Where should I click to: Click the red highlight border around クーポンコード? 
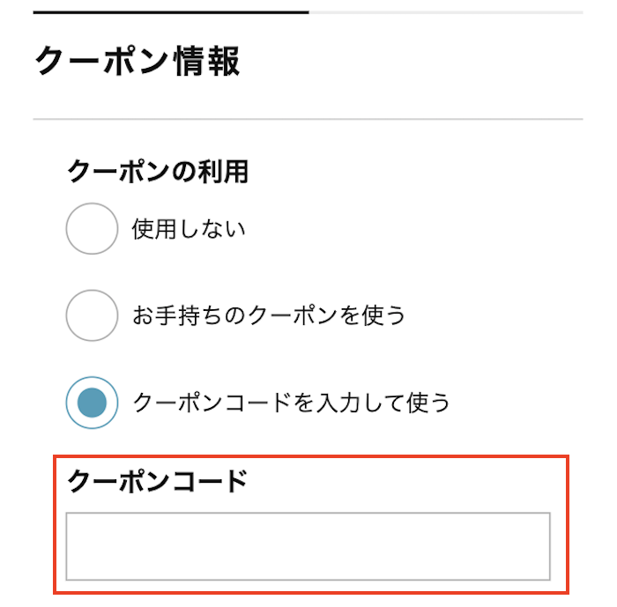[568, 525]
